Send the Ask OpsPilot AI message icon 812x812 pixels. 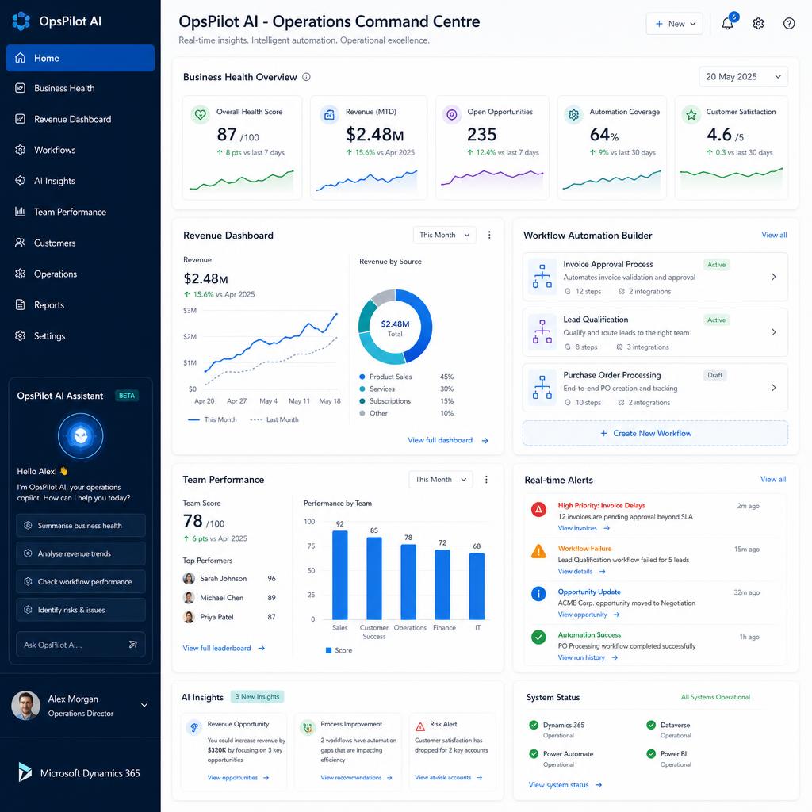click(x=133, y=645)
